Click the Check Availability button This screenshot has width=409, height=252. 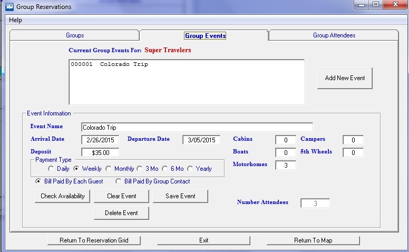click(x=62, y=196)
